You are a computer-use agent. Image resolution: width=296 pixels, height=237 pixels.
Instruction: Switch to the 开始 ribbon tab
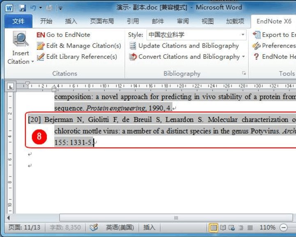click(46, 21)
